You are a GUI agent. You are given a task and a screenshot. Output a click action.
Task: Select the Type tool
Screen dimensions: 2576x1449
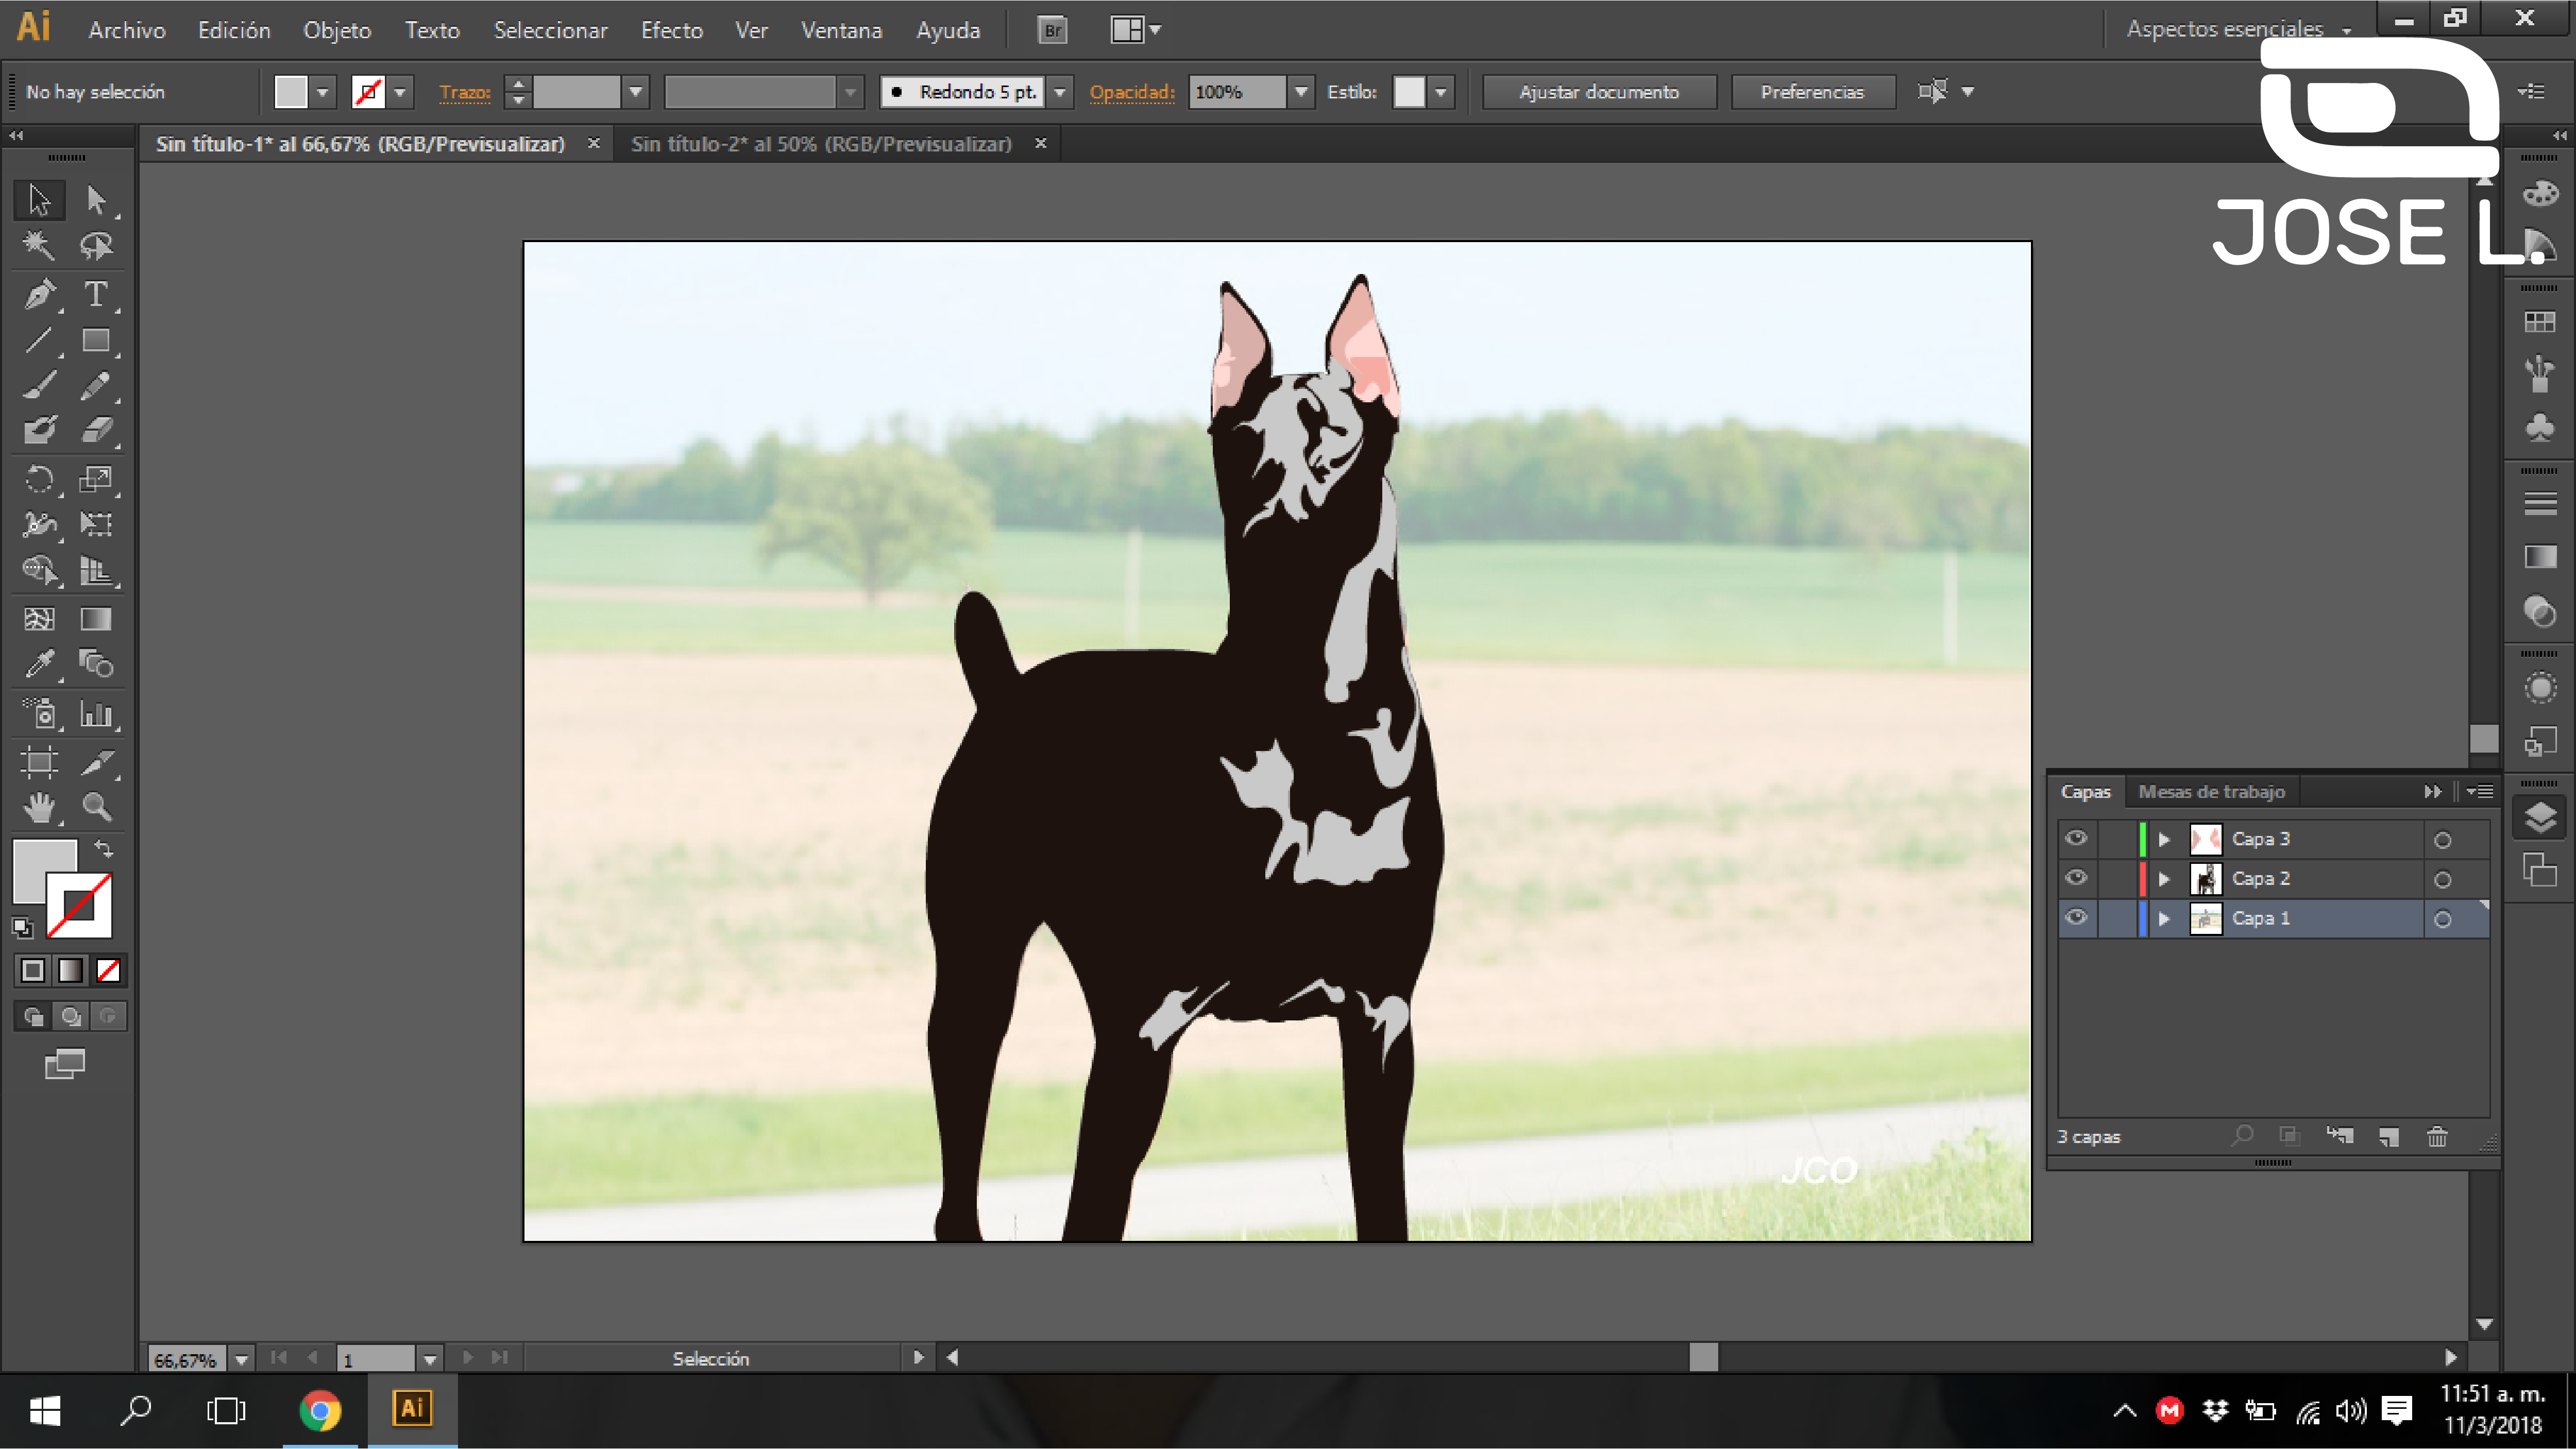[x=96, y=294]
